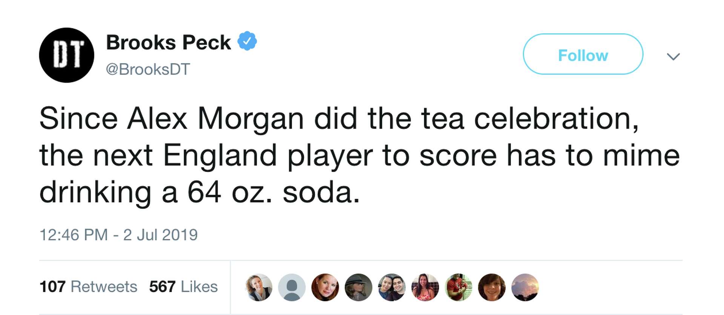Toggle the Follow button for @BrooksDT
Screen dimensions: 724x315
(583, 55)
